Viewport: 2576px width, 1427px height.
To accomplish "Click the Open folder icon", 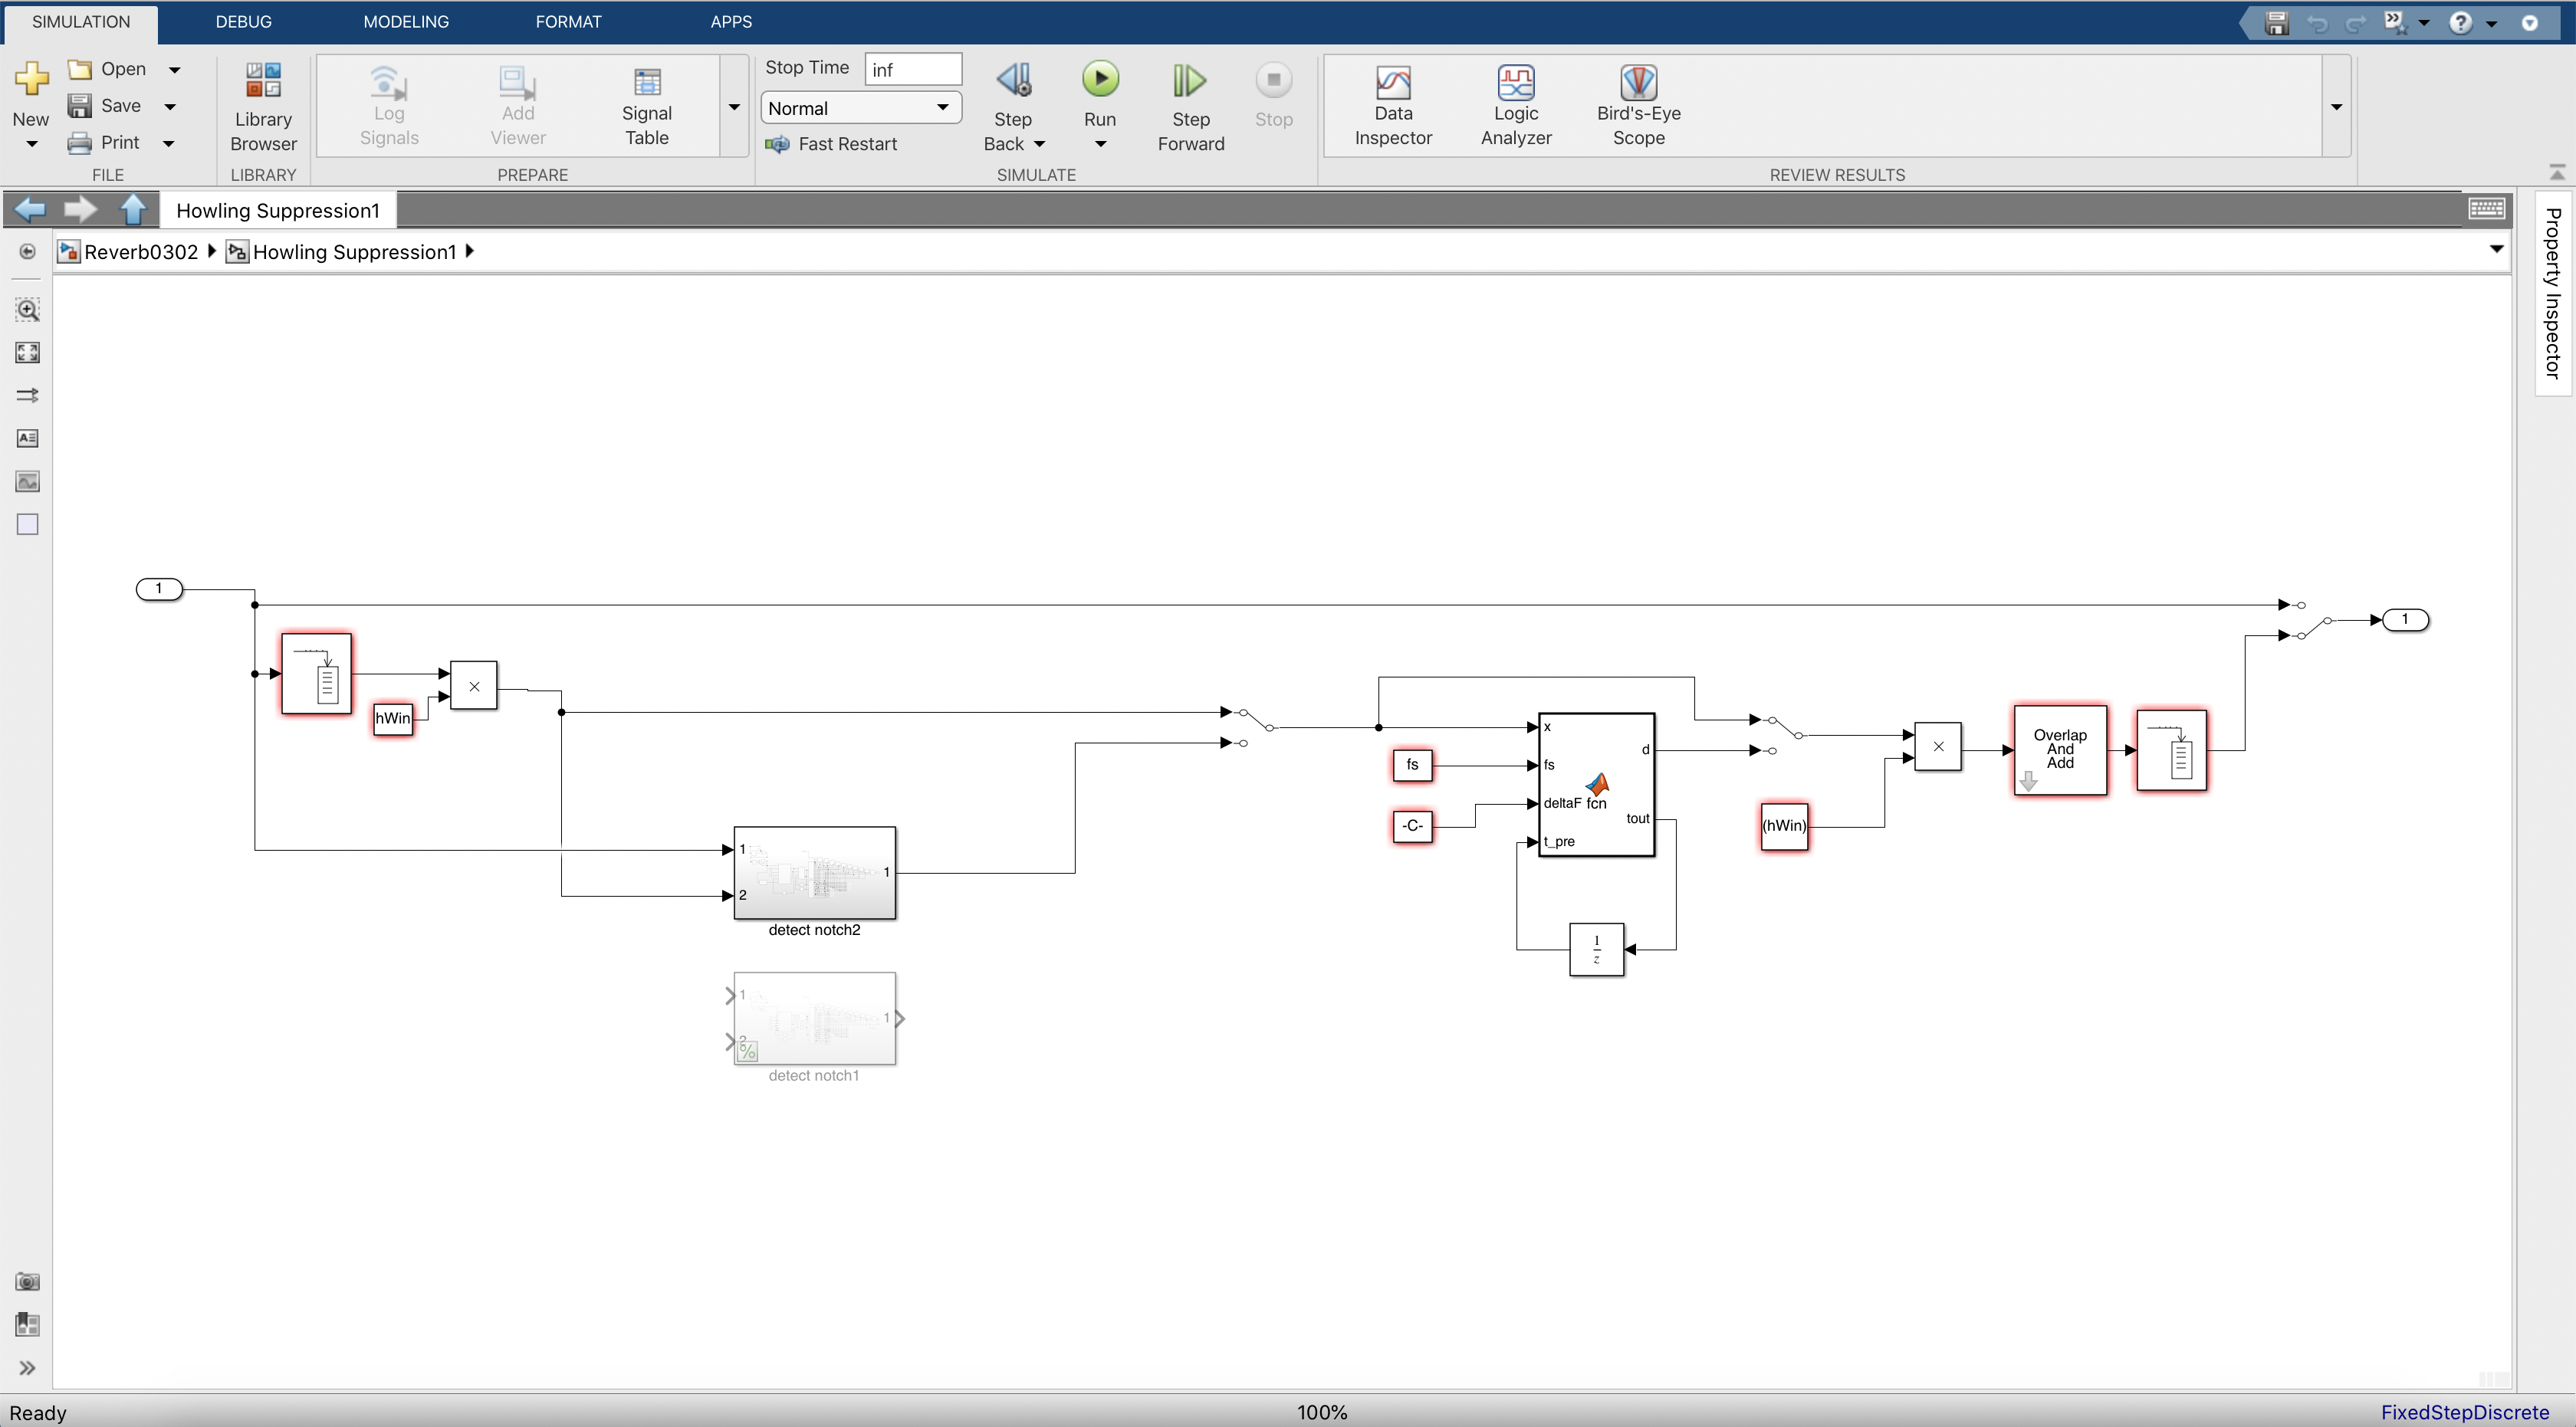I will tap(80, 69).
